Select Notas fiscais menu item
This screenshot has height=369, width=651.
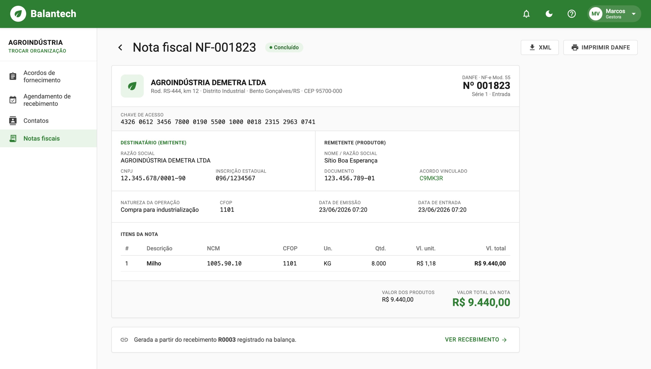pyautogui.click(x=48, y=138)
